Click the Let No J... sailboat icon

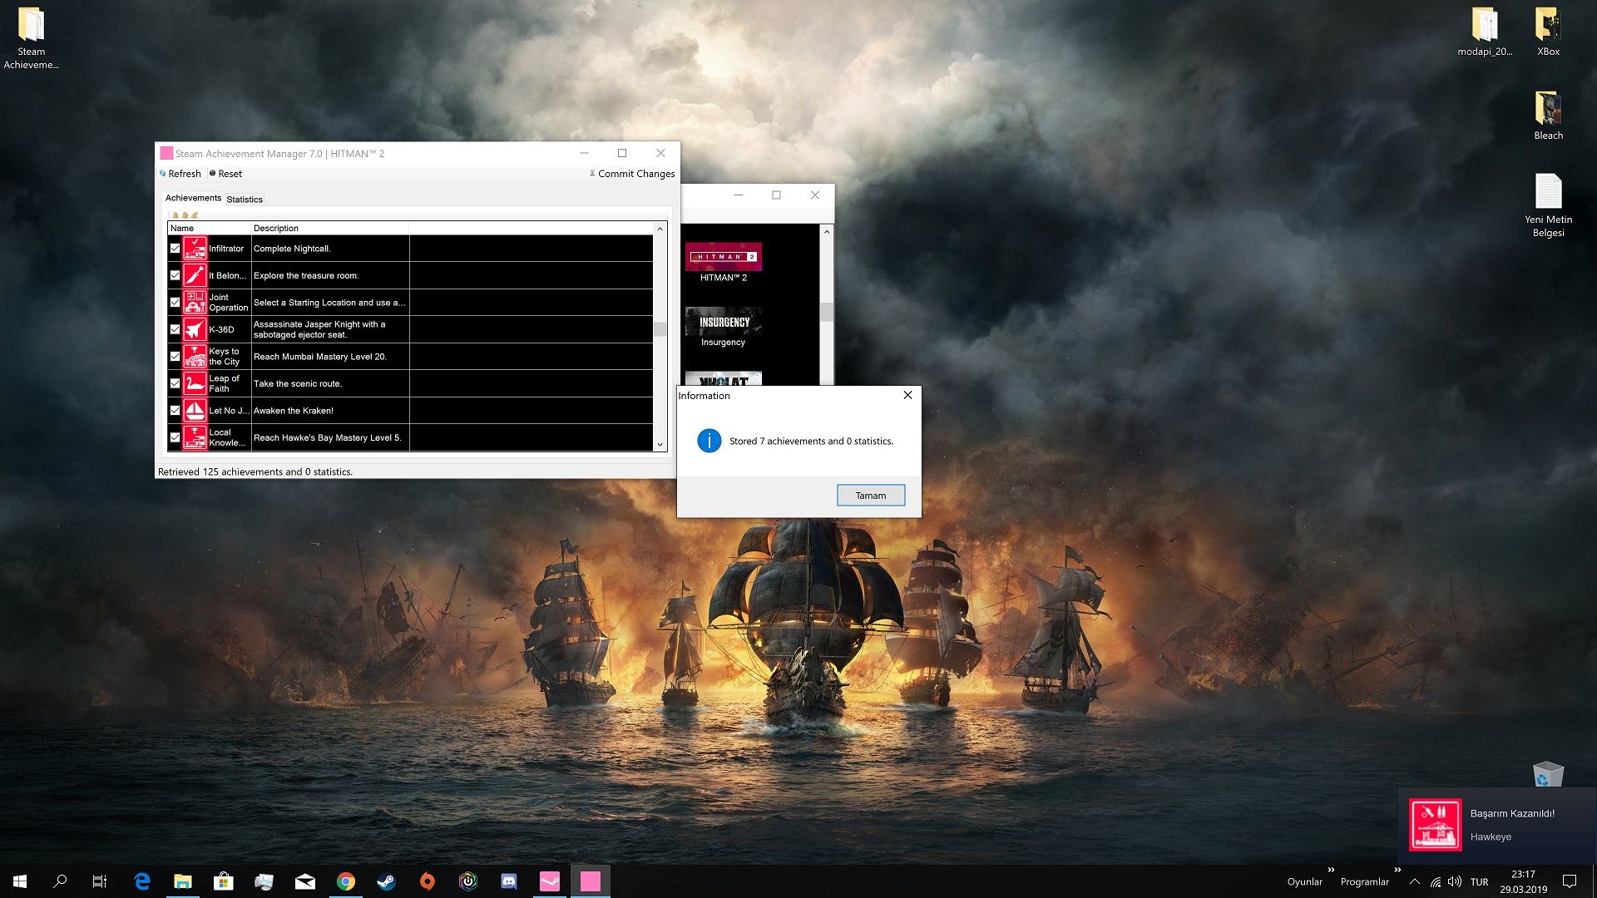pyautogui.click(x=195, y=411)
